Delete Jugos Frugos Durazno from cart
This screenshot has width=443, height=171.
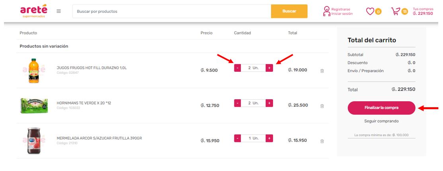pos(322,71)
